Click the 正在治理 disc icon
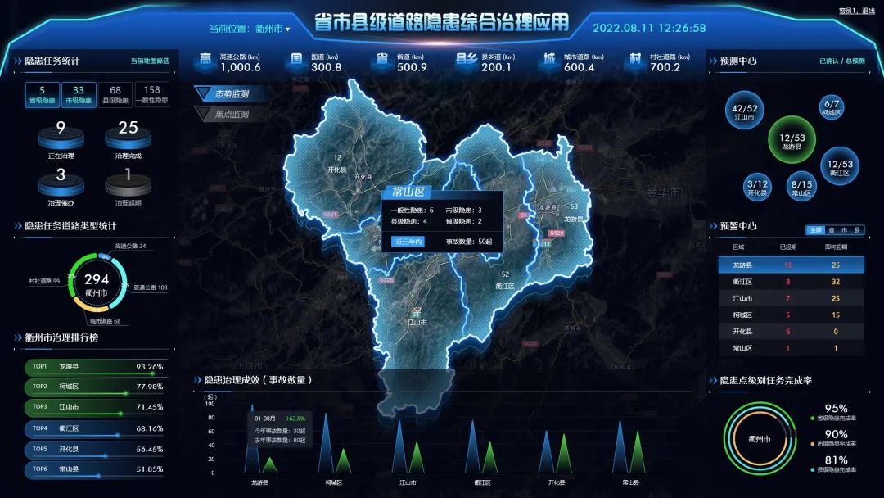This screenshot has height=498, width=884. 61,139
